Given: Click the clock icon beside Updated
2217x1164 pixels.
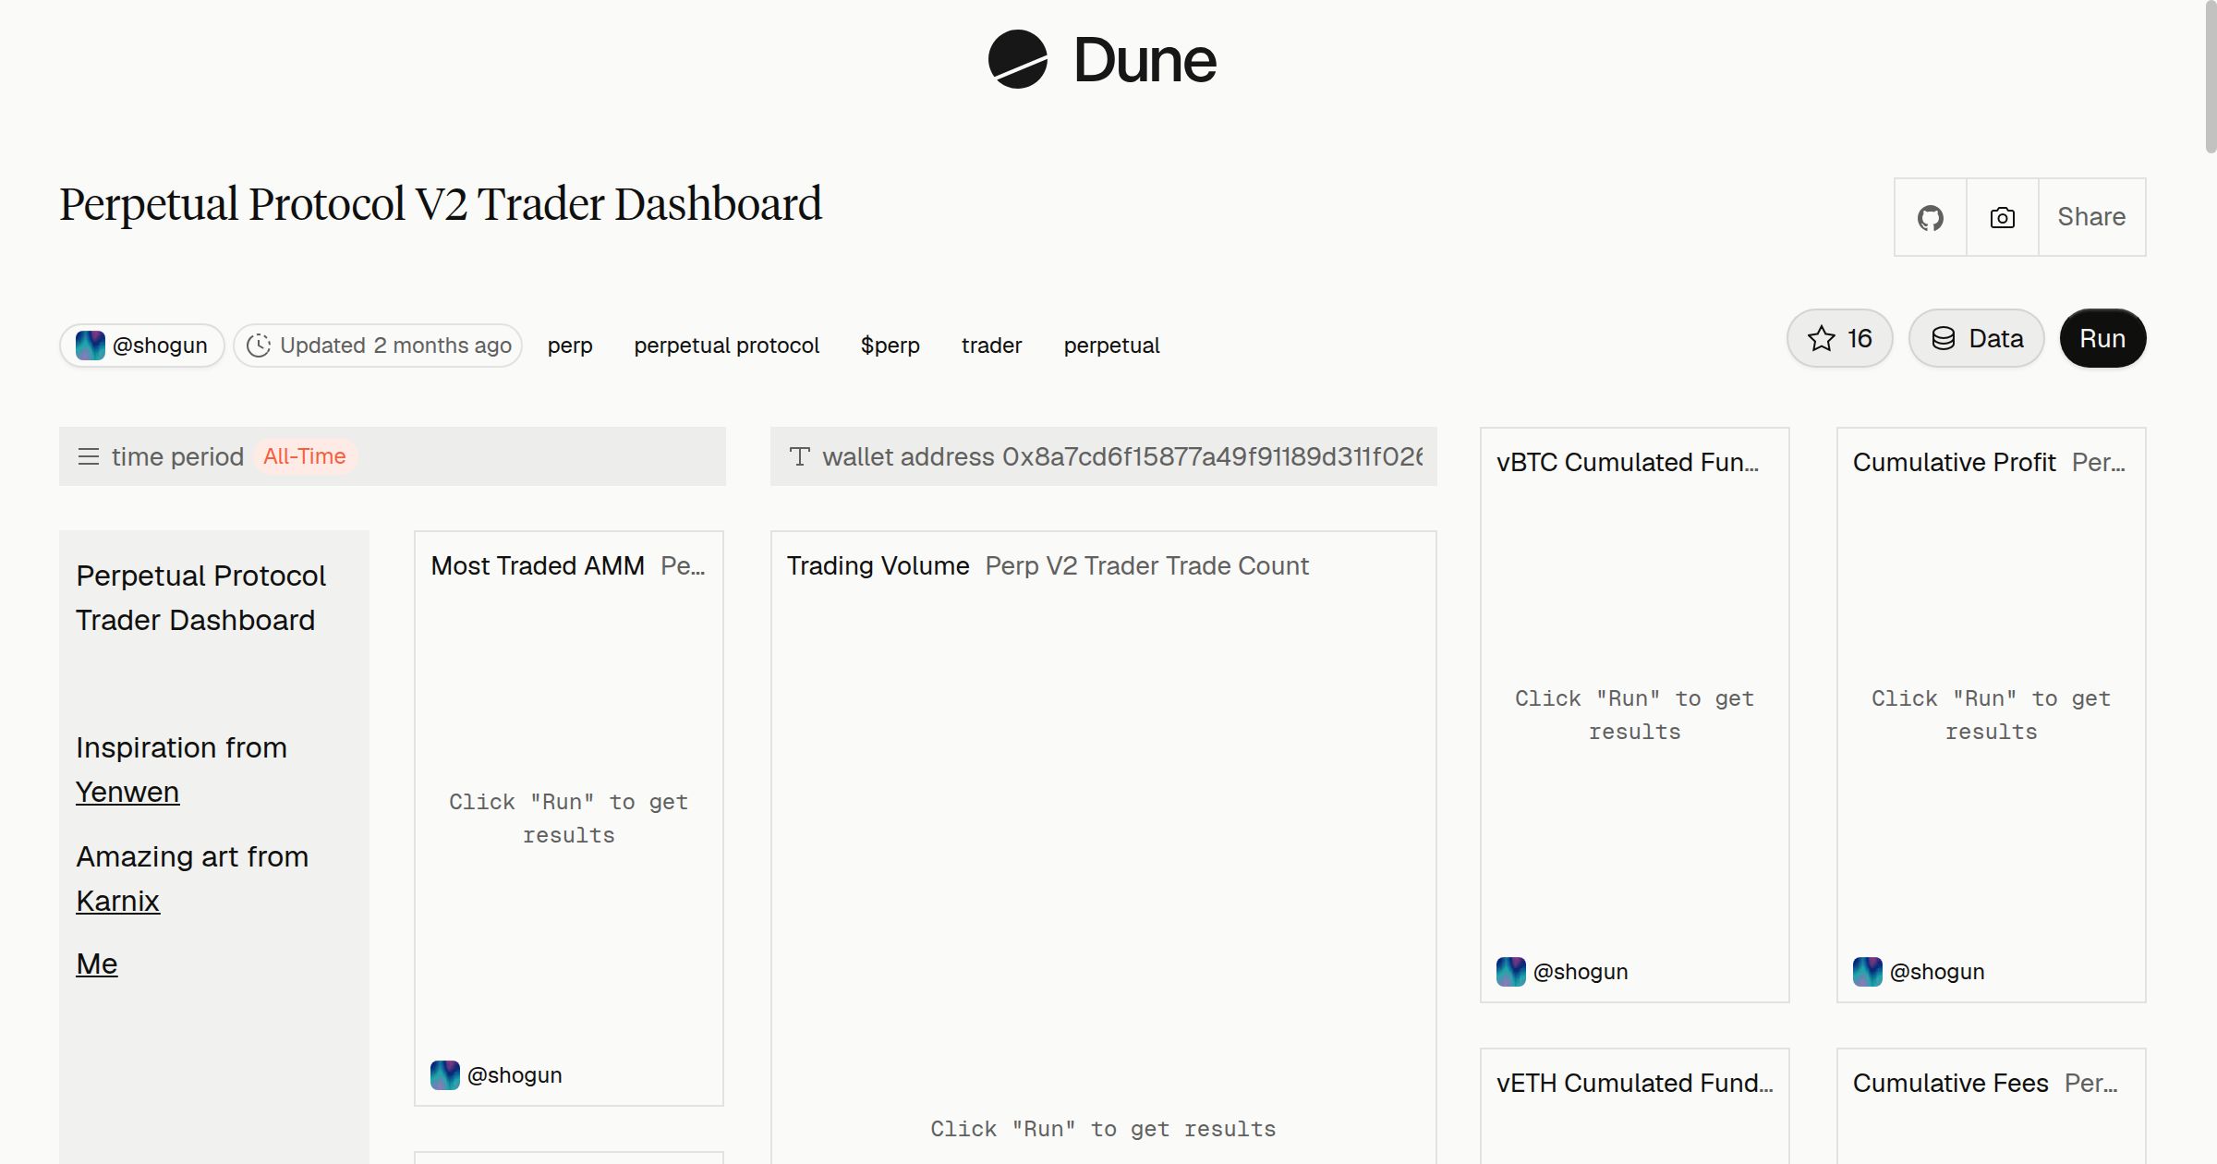Looking at the screenshot, I should click(259, 346).
